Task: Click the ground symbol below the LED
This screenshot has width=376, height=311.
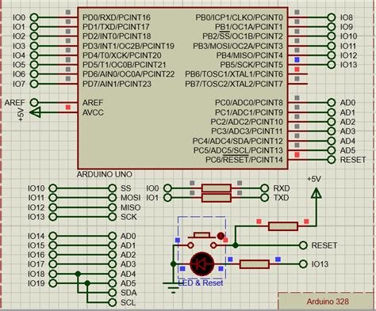Action: [x=173, y=287]
